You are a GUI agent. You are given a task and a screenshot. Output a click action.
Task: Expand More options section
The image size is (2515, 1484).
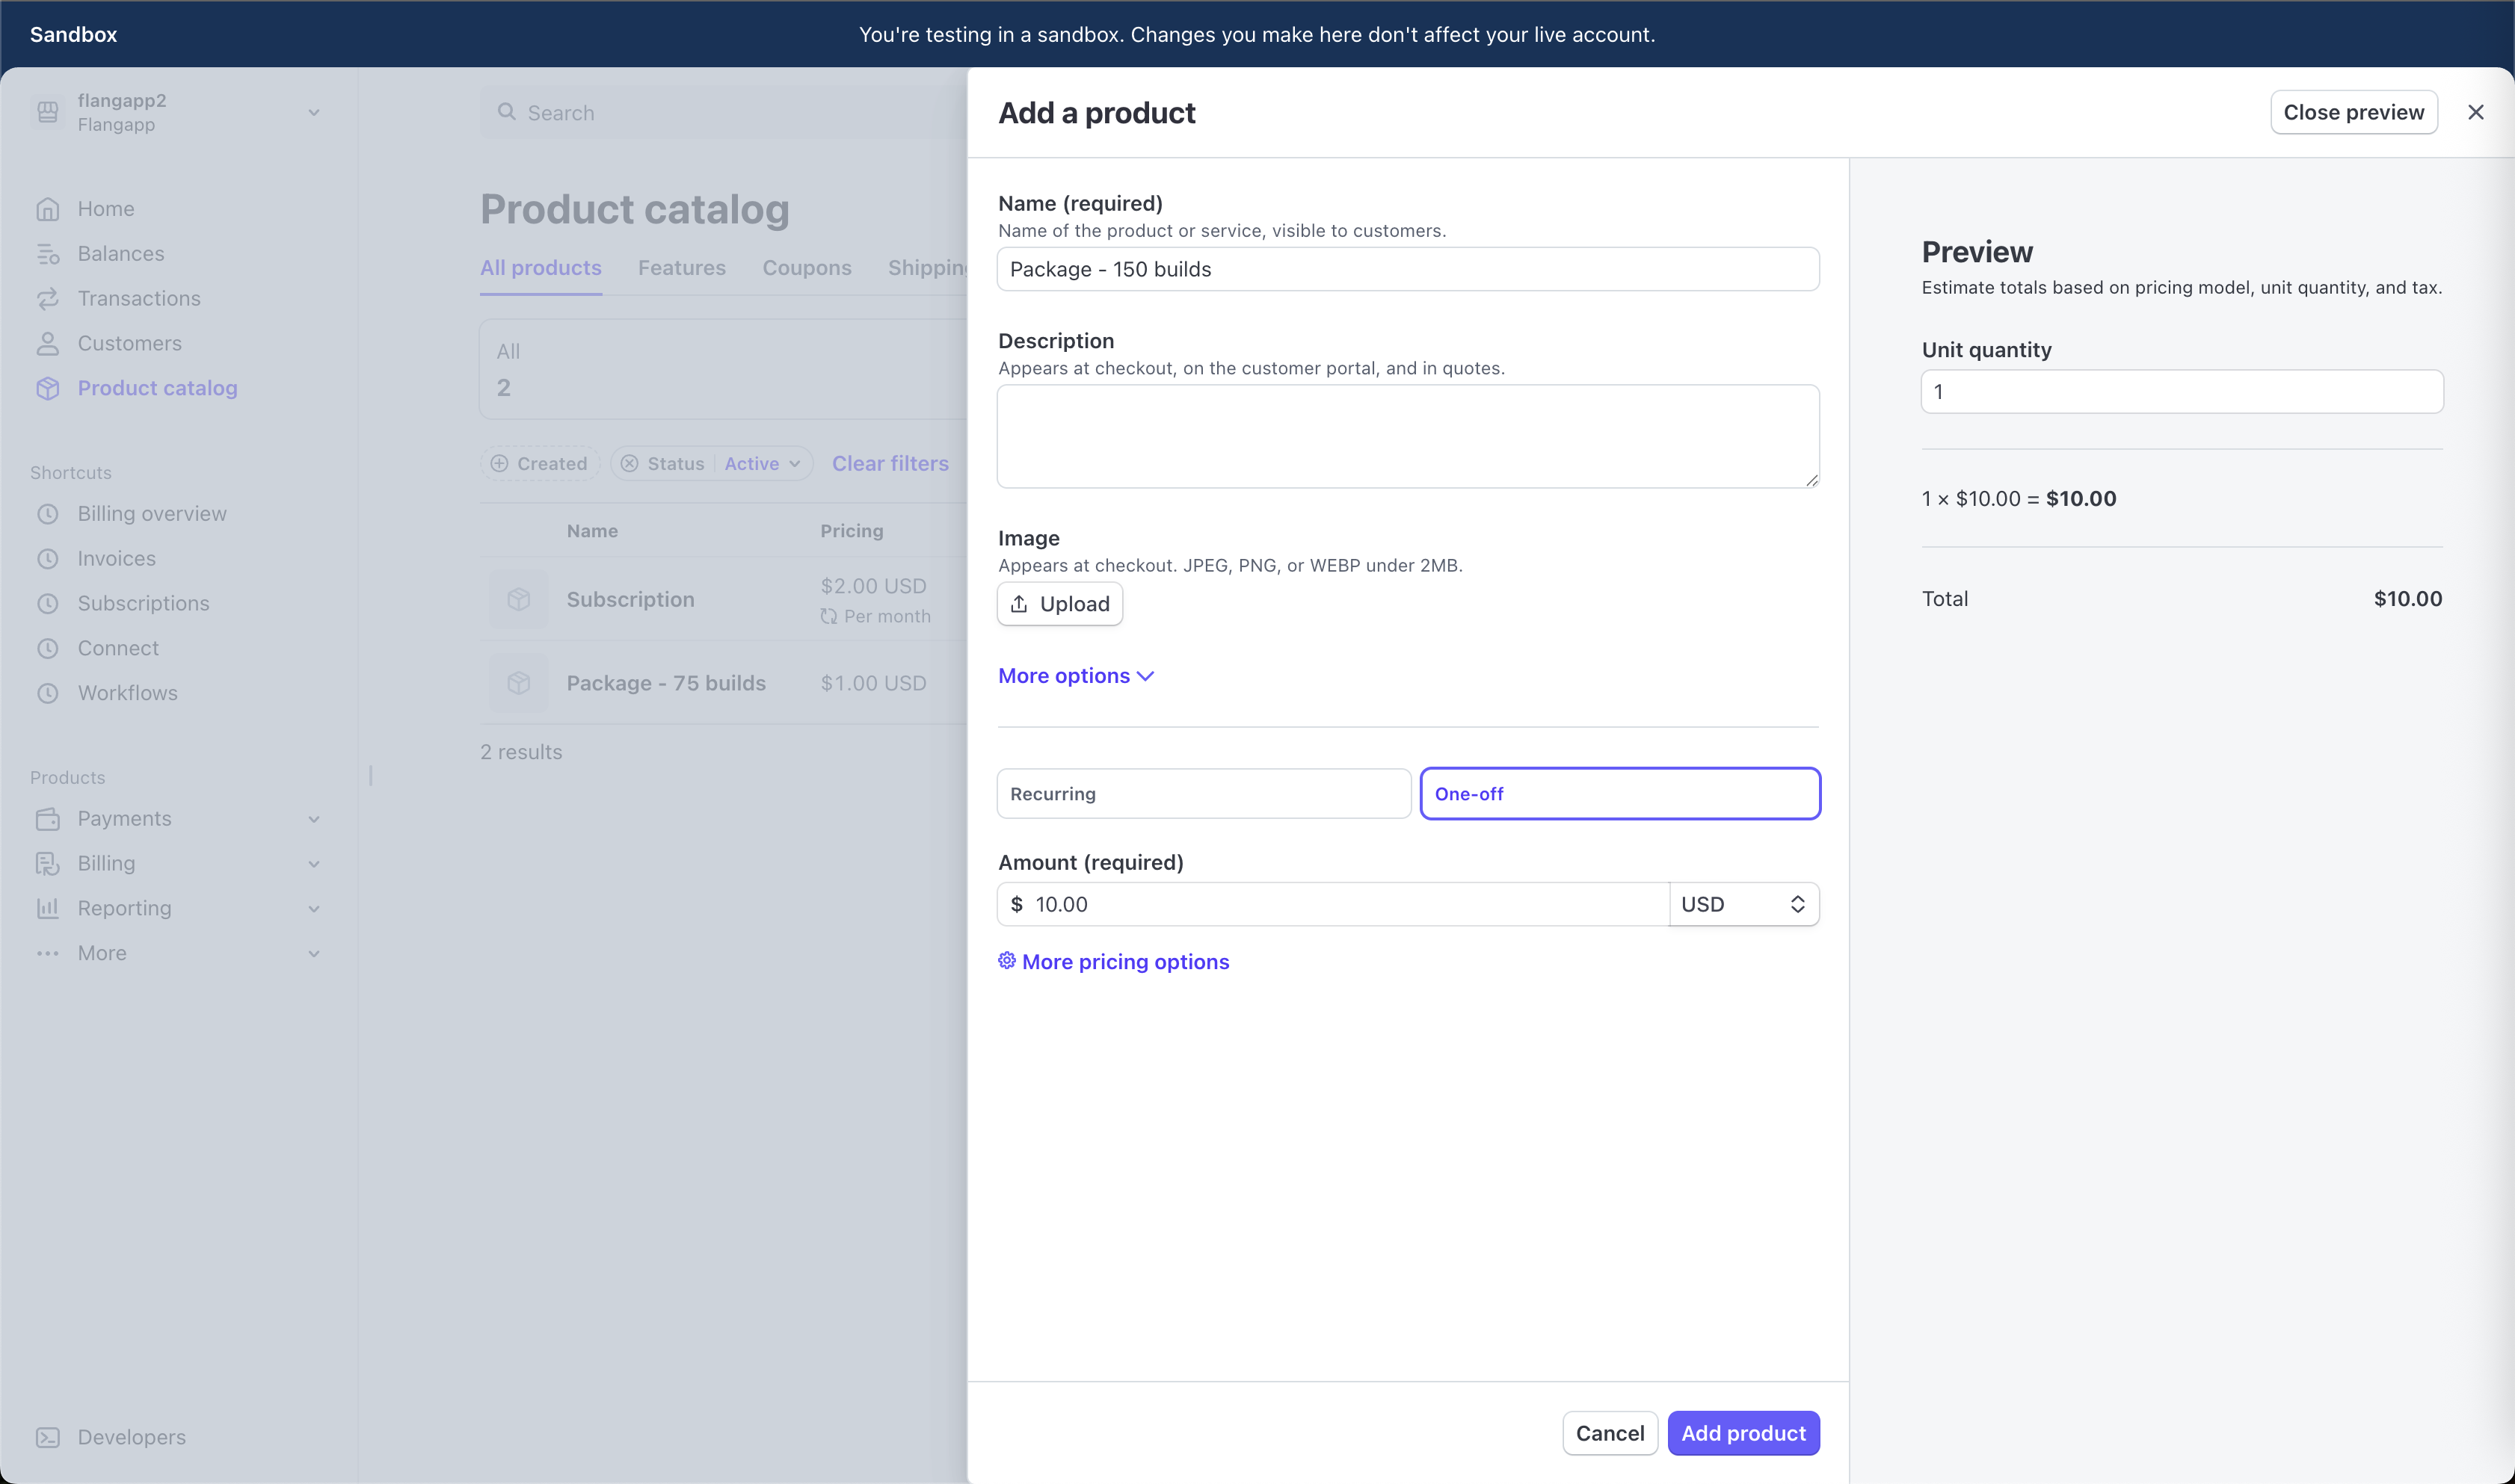point(1075,676)
